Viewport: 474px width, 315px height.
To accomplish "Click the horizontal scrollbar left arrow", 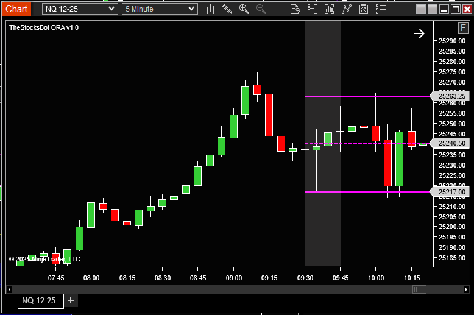I will [x=9, y=289].
